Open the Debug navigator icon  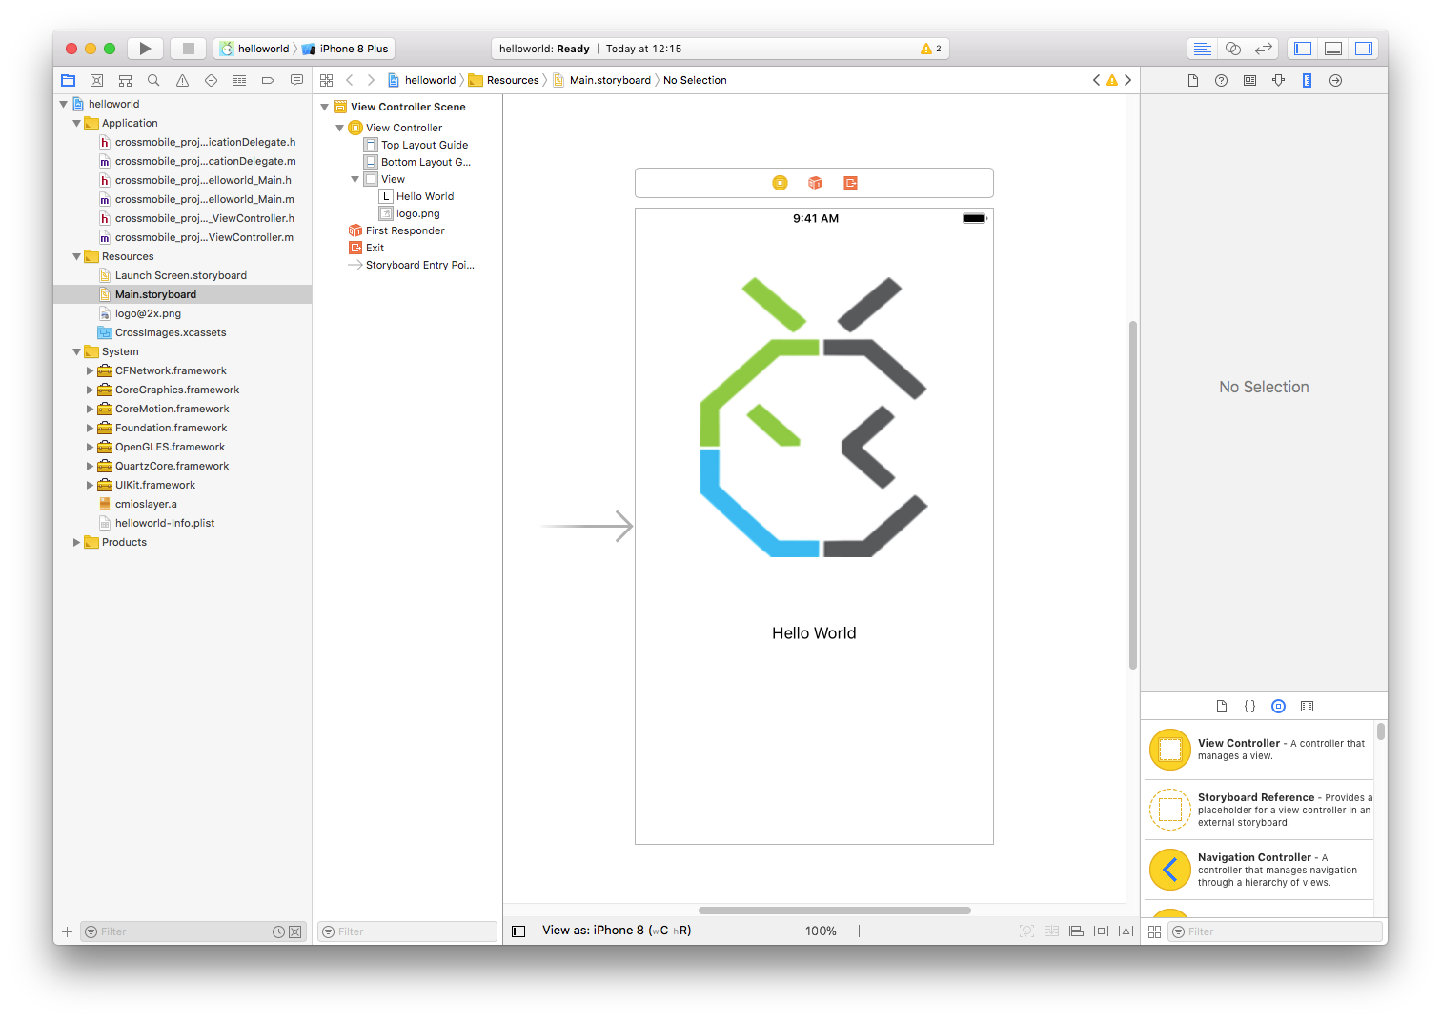coord(239,81)
